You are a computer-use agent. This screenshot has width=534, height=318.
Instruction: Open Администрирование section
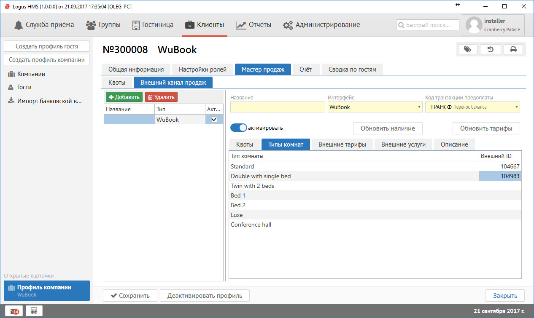click(x=321, y=25)
